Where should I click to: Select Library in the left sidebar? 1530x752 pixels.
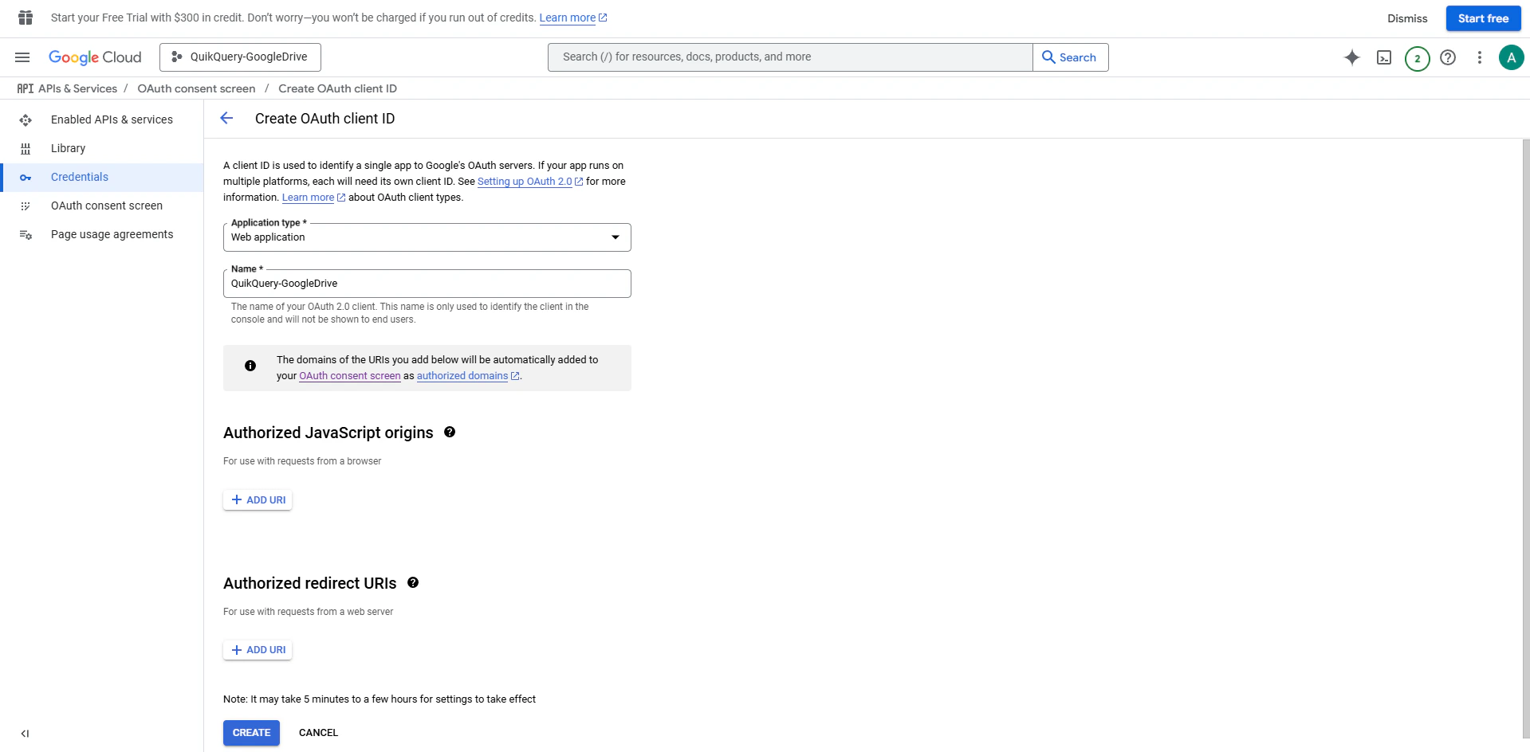(x=69, y=148)
